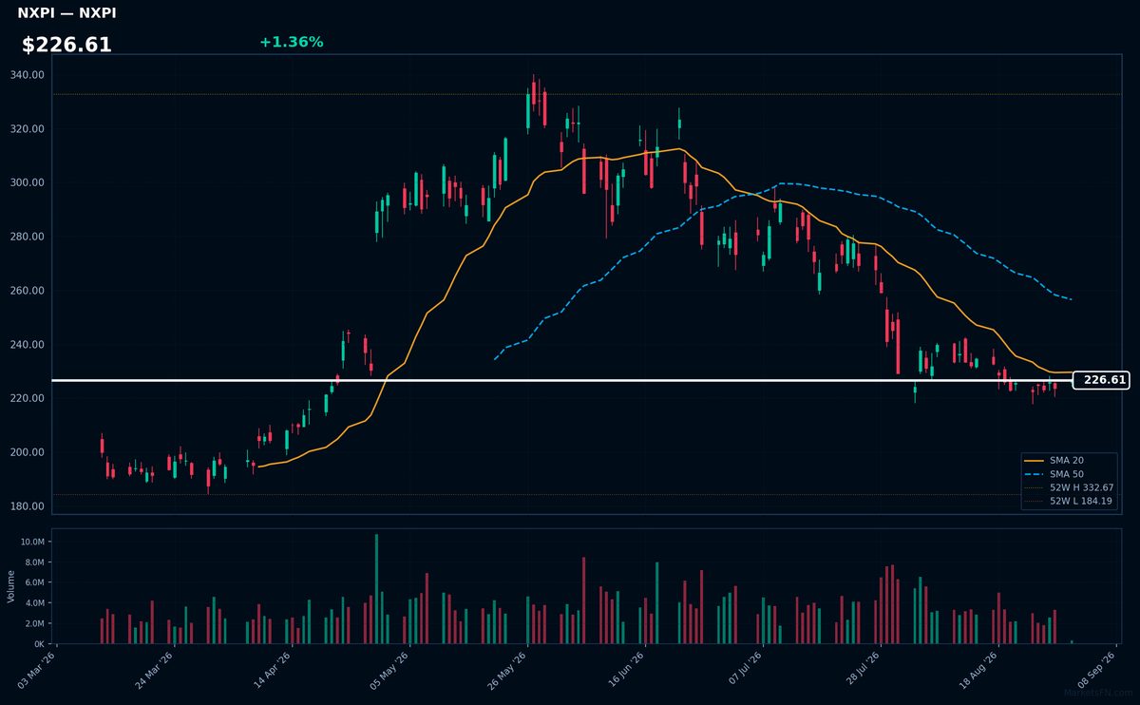Click the 24 Mar '26 date label
This screenshot has height=705, width=1140.
pos(156,670)
